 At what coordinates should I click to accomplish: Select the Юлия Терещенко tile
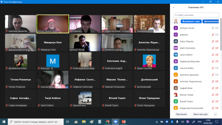click(150, 98)
